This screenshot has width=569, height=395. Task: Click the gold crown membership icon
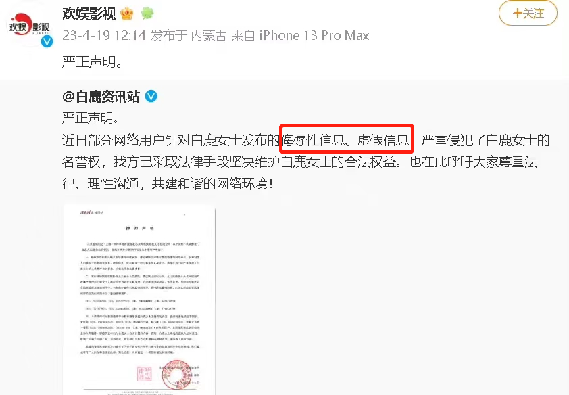[127, 14]
